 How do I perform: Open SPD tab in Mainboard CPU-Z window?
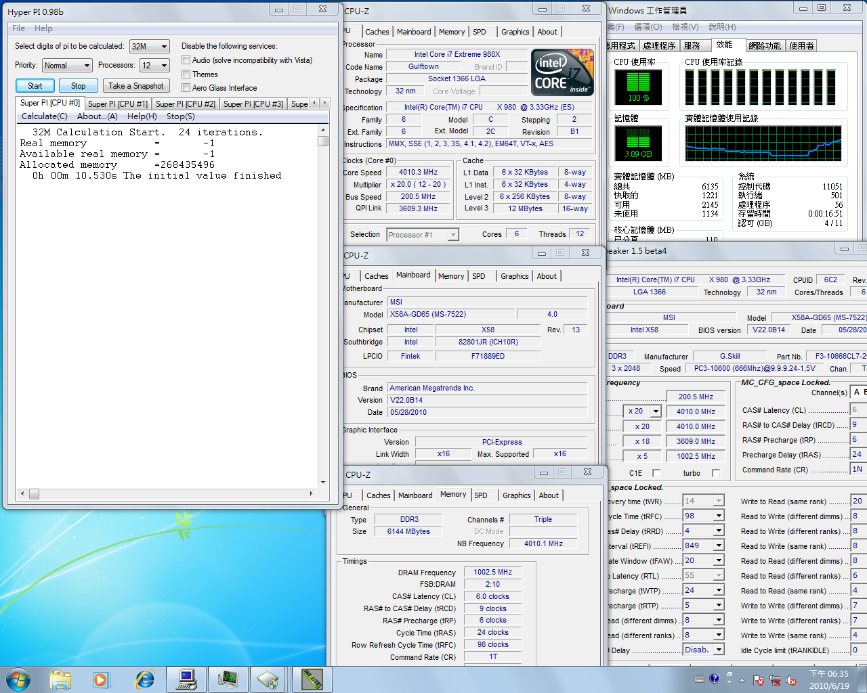(x=479, y=276)
